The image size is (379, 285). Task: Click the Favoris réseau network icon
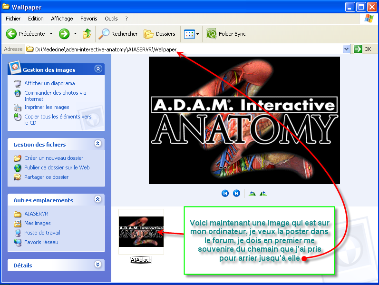tap(18, 242)
